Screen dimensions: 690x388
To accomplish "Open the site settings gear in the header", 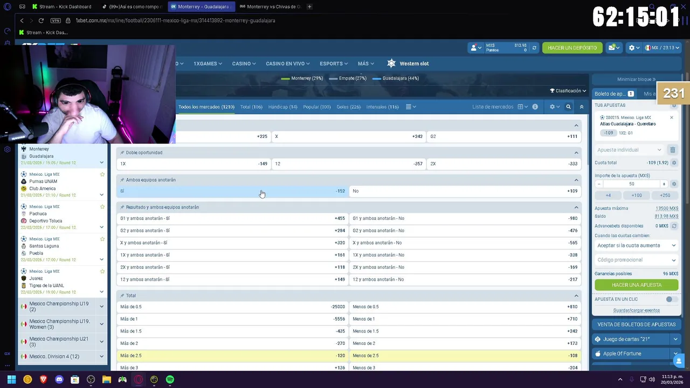I will [634, 48].
